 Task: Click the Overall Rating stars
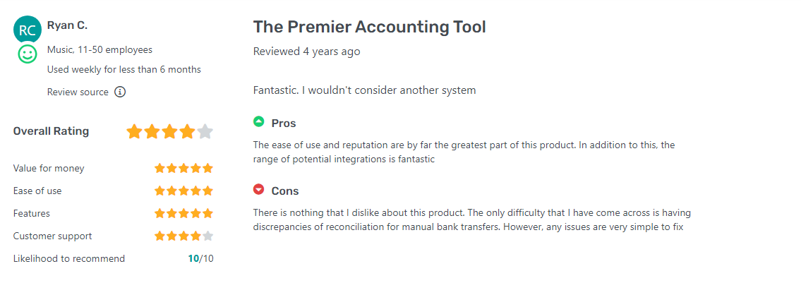click(169, 131)
